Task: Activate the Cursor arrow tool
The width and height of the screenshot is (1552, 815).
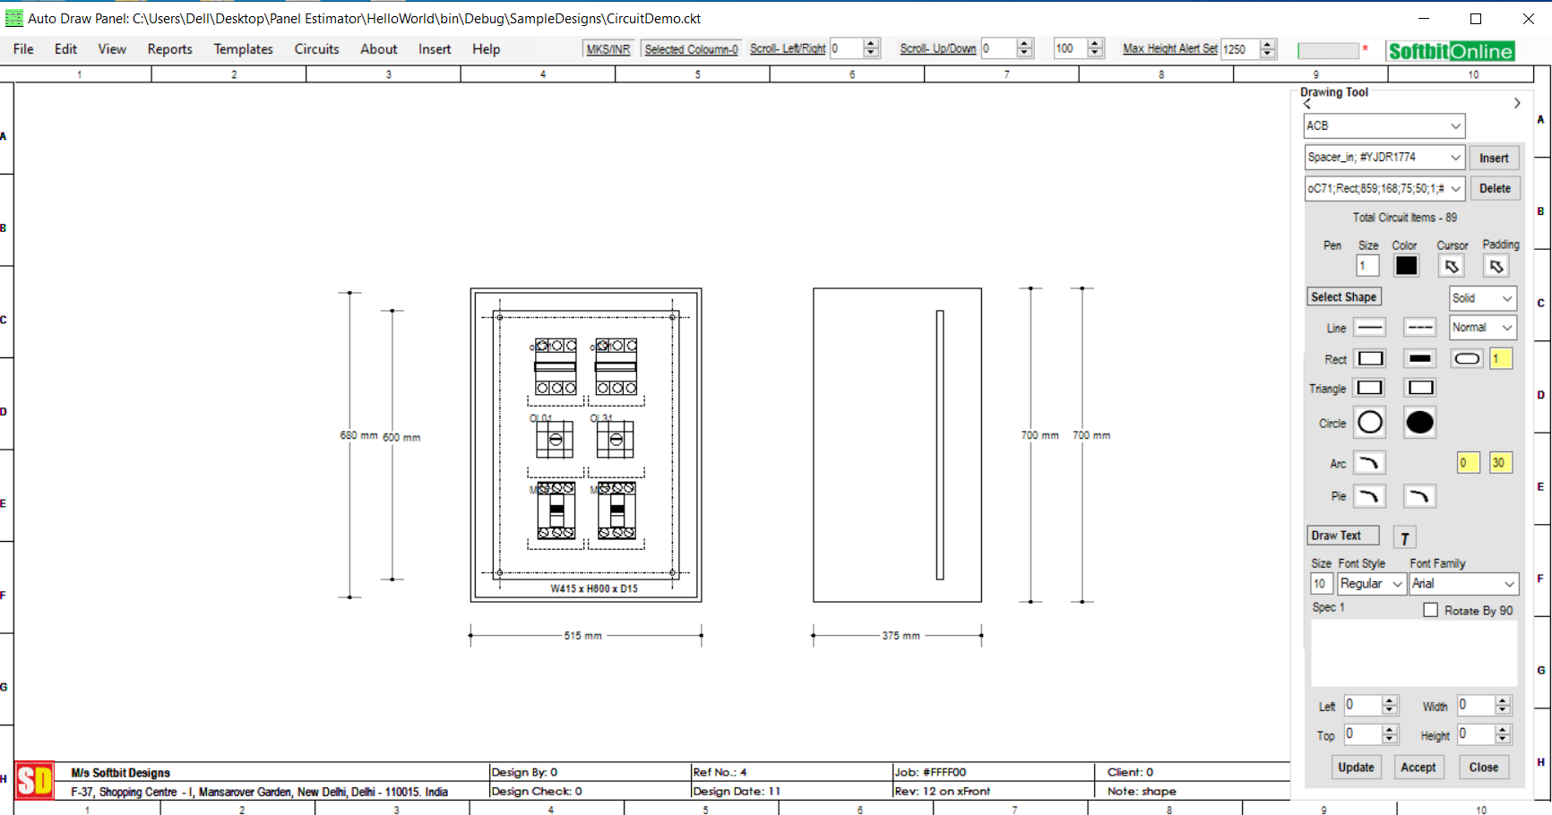Action: click(1452, 266)
